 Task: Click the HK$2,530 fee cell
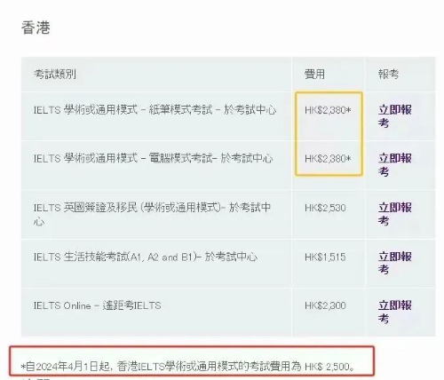pyautogui.click(x=325, y=208)
